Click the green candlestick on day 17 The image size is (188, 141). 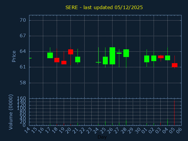(x=50, y=55)
